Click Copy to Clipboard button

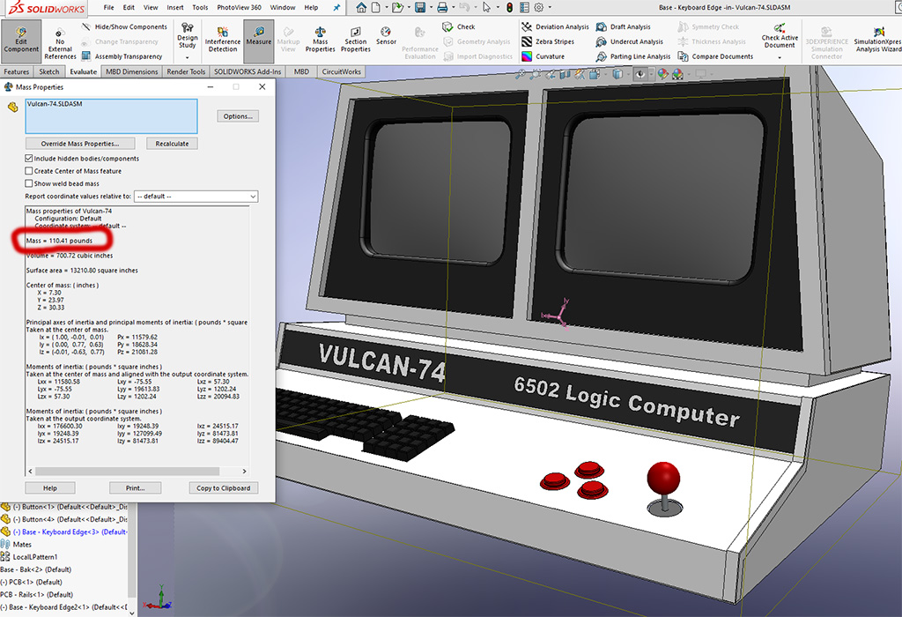[x=223, y=487]
